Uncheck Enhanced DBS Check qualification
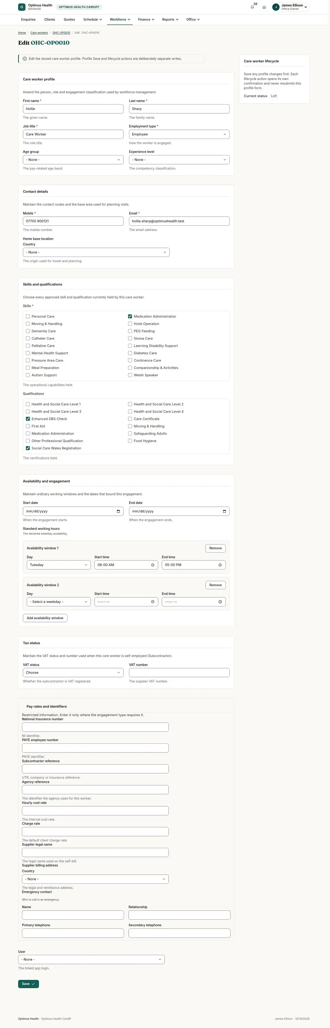This screenshot has height=1028, width=330. click(28, 419)
